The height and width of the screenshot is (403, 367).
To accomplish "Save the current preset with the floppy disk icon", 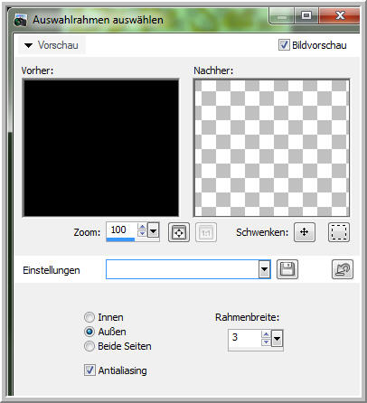I will 287,269.
